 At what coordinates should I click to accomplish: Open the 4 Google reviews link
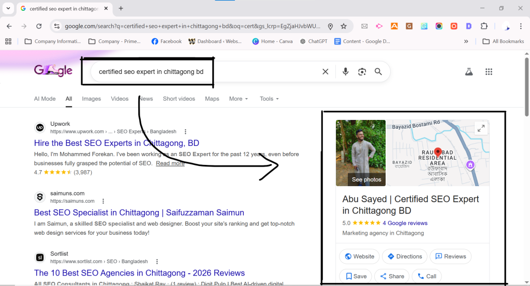405,223
